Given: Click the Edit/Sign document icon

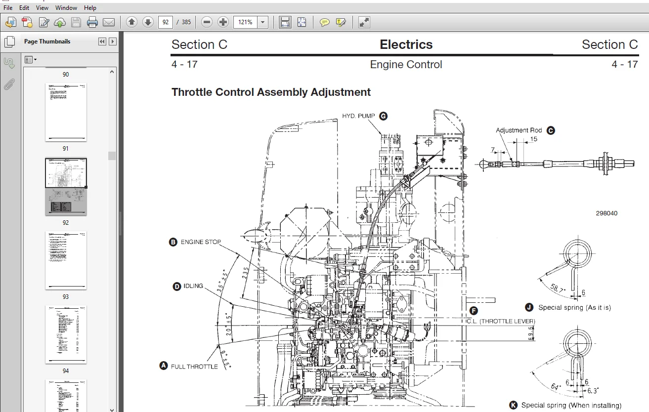Looking at the screenshot, I should point(43,22).
